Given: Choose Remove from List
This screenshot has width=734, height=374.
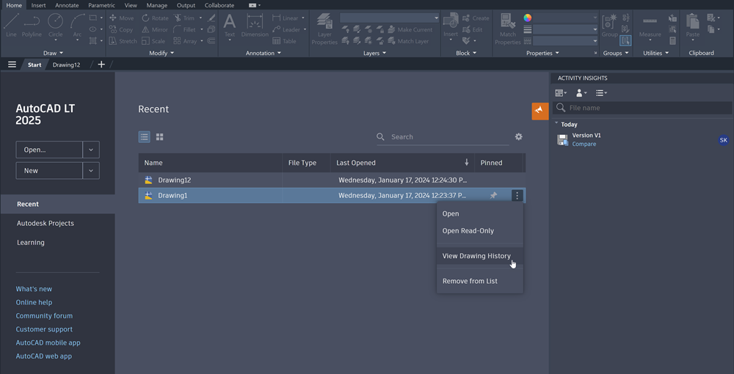Looking at the screenshot, I should click(479, 281).
